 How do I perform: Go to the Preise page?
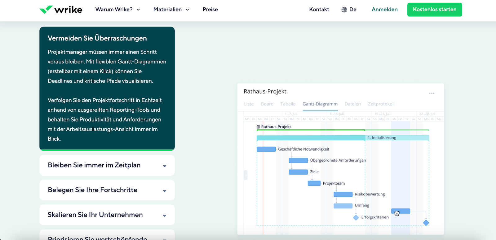point(210,10)
